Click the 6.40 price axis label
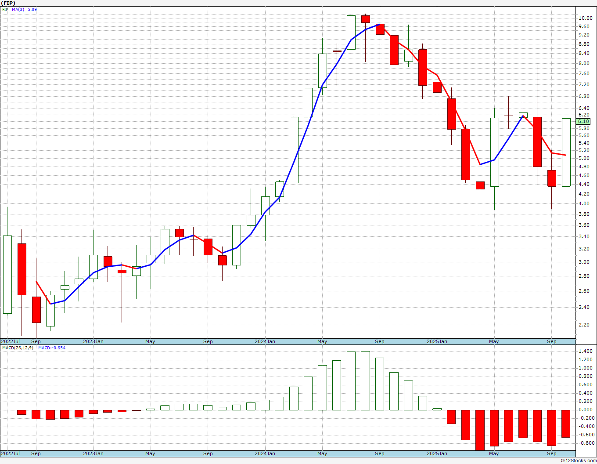This screenshot has height=464, width=597. click(584, 108)
